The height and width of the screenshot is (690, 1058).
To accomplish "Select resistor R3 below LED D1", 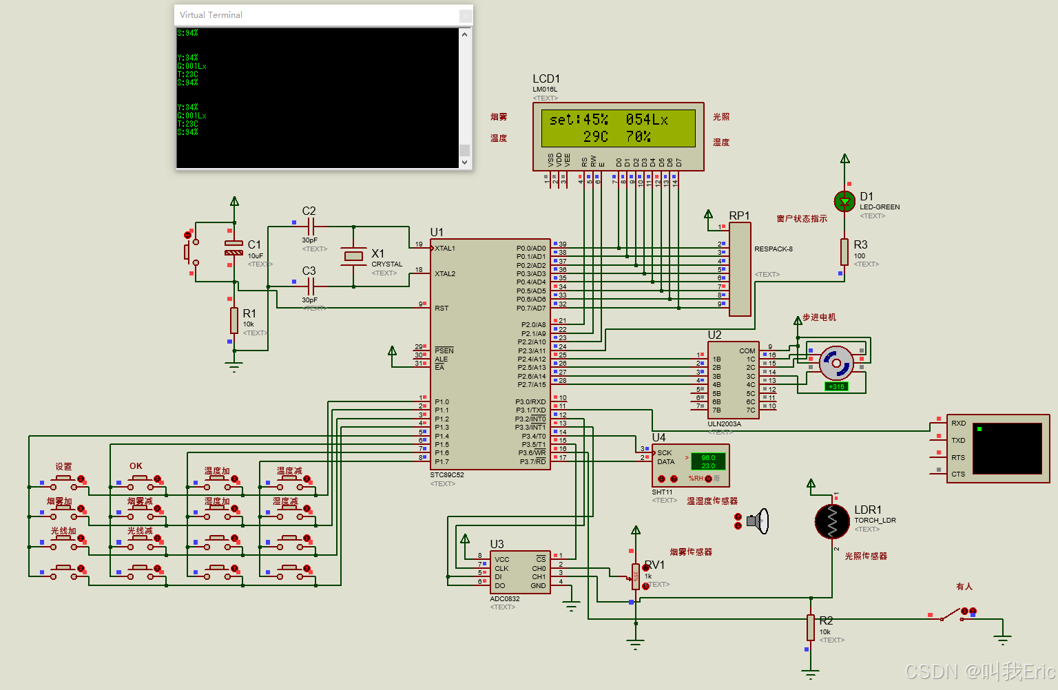I will [x=844, y=252].
